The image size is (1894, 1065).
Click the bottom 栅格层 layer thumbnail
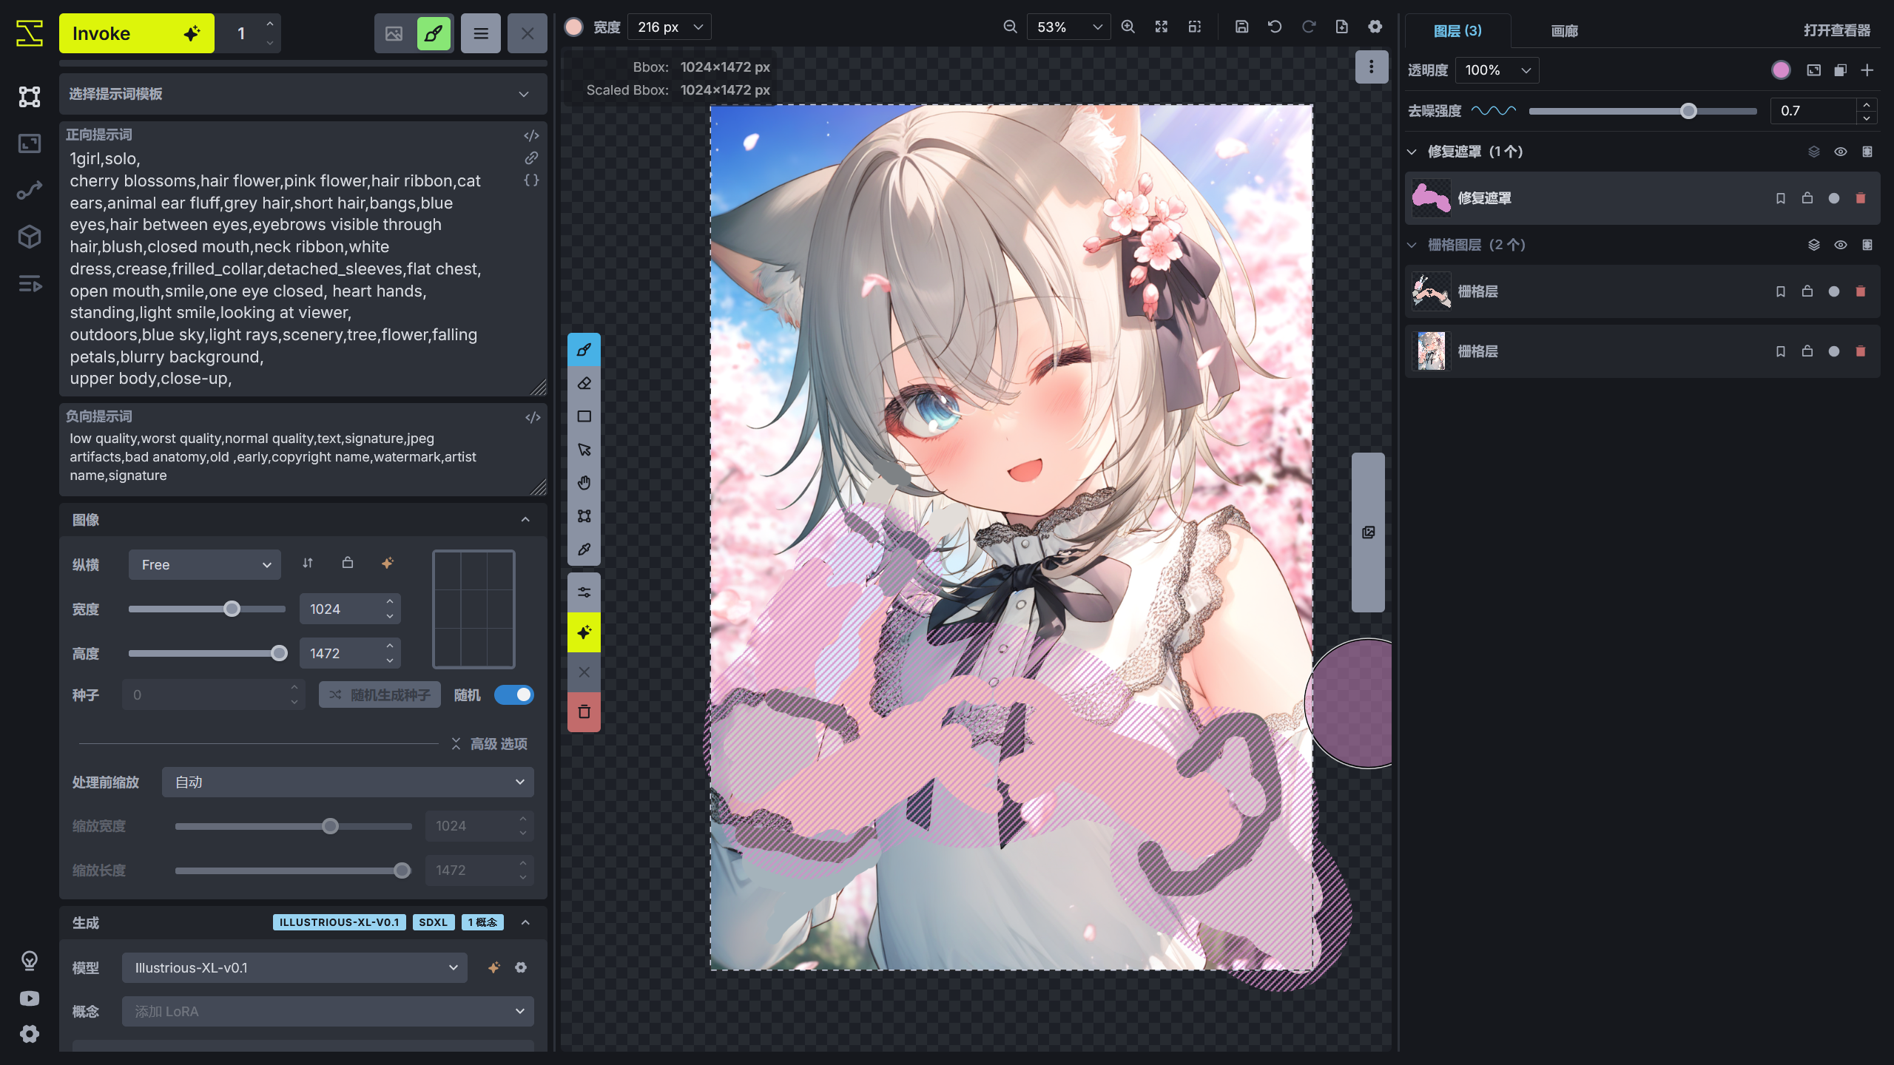1430,351
